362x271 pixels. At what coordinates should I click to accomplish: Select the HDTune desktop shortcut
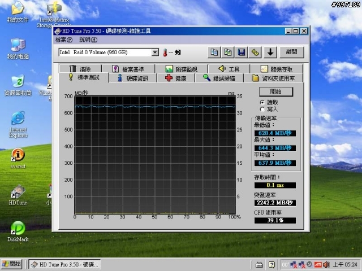18,195
